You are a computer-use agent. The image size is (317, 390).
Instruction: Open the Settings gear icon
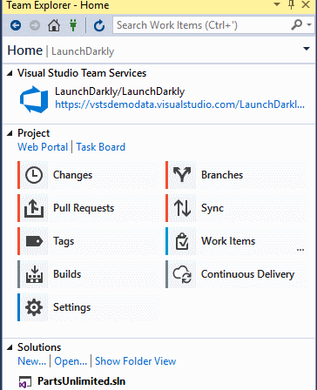click(34, 307)
